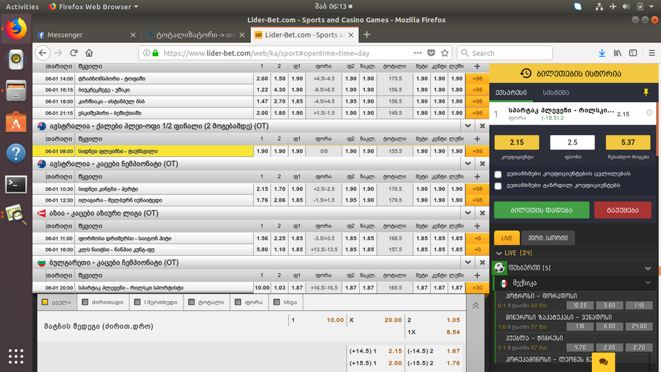Toggle the handicap filter checkbox
The image size is (661, 372).
tap(238, 302)
